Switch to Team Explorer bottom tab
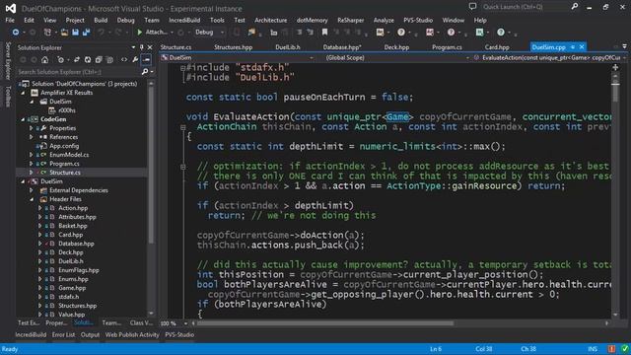 (111, 322)
